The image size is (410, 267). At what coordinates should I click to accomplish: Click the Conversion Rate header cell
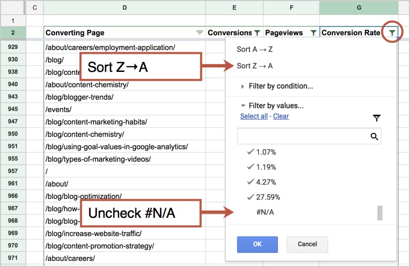[359, 33]
